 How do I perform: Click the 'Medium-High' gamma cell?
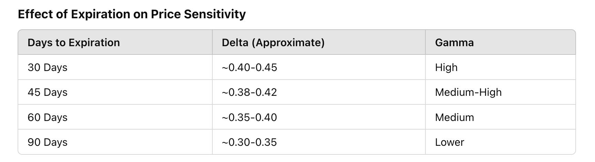(x=468, y=92)
